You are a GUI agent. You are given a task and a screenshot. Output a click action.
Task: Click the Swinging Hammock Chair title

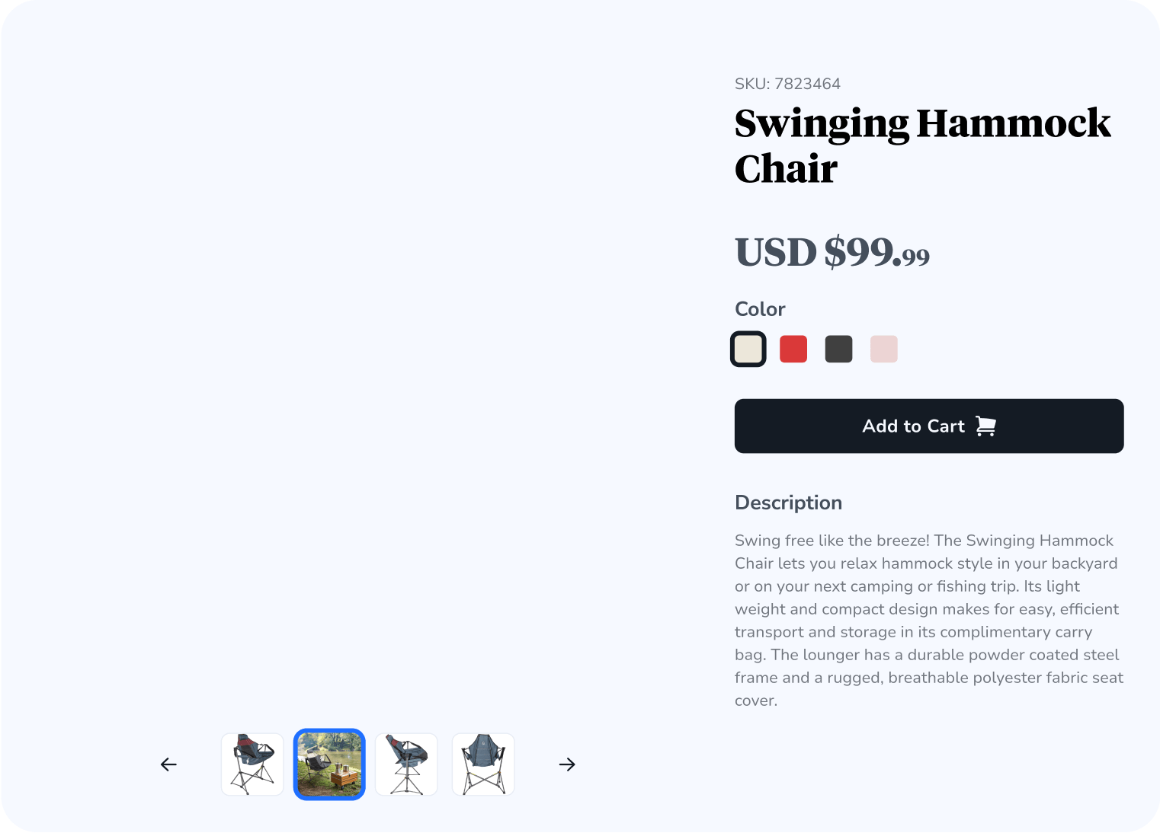pyautogui.click(x=922, y=145)
